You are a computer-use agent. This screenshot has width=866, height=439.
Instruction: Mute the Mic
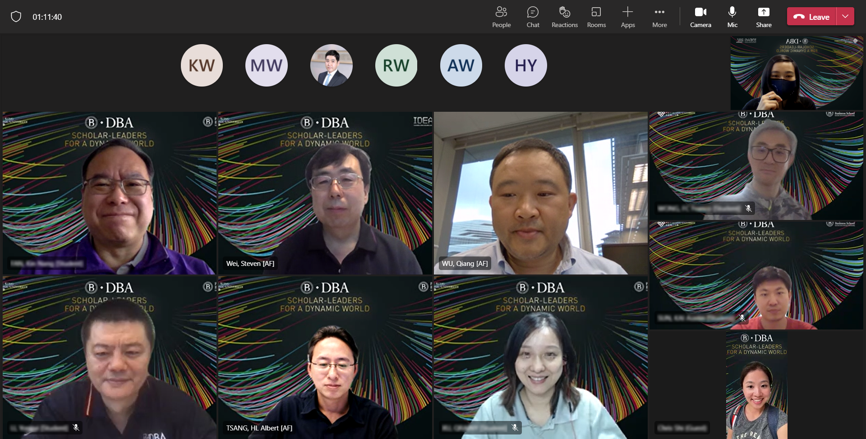[732, 17]
